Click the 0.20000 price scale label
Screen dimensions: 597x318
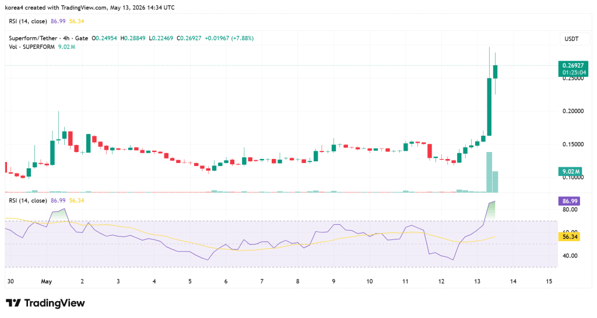573,111
